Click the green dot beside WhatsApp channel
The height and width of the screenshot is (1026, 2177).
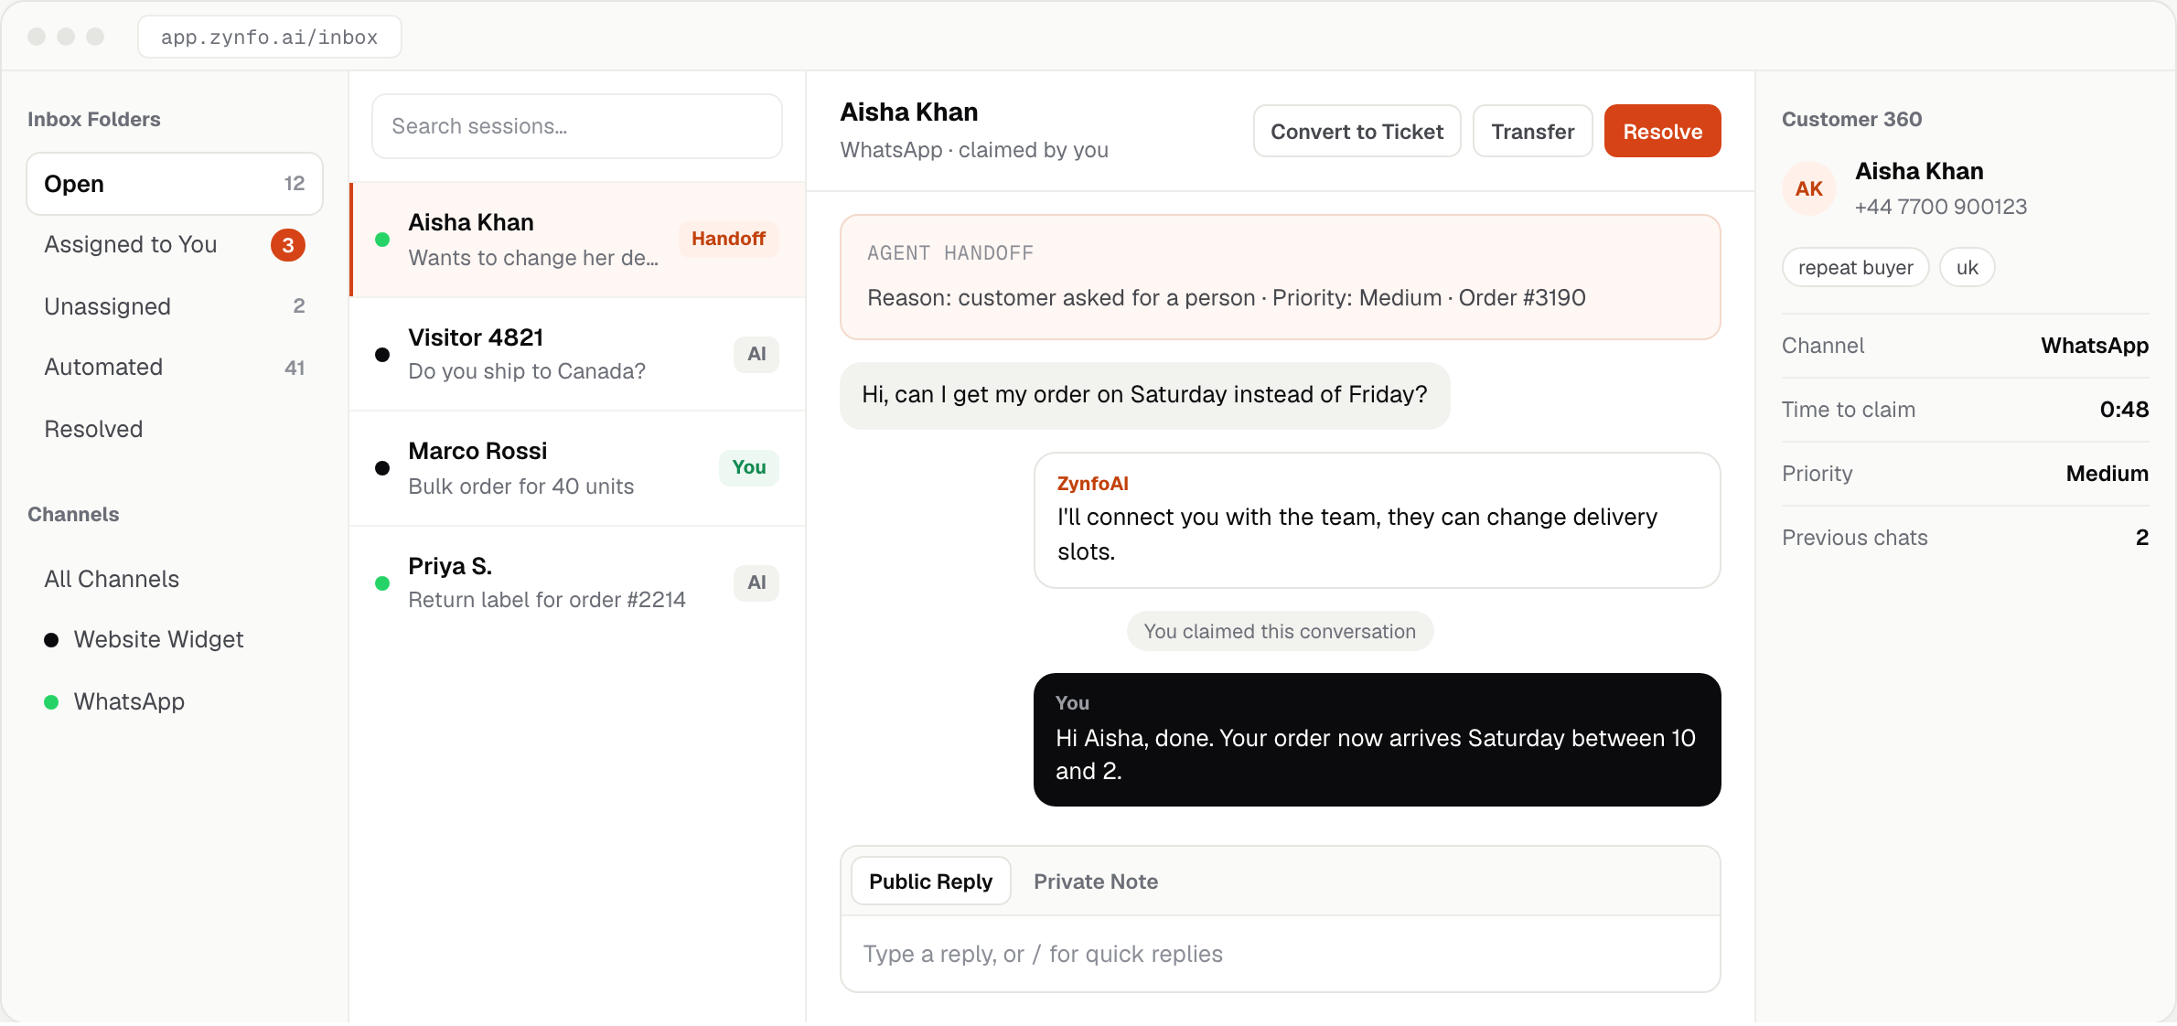51,702
